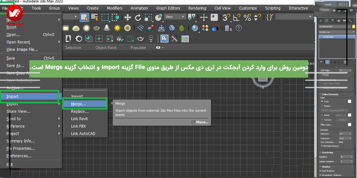Open the Modifier List dropdown
Viewport: 357px width, 178px height.
tap(337, 32)
